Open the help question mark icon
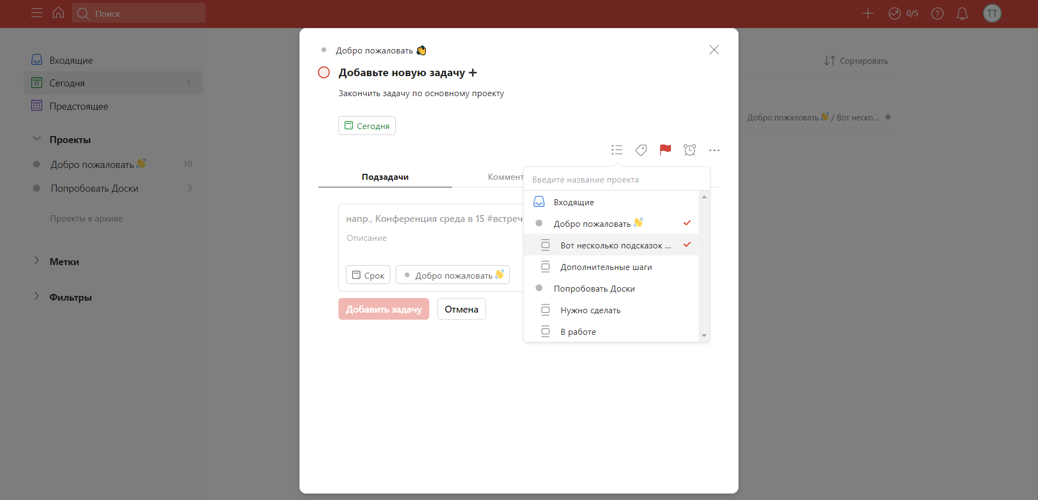 (x=937, y=13)
